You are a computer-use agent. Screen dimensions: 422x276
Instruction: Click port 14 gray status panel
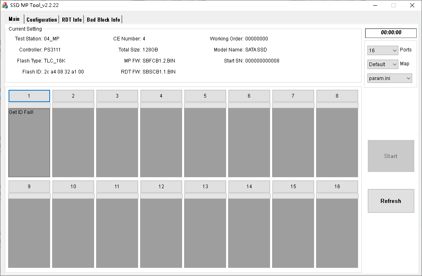pos(249,233)
